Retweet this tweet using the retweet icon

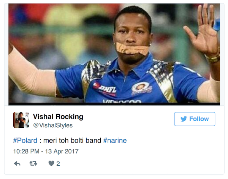[x=33, y=163]
